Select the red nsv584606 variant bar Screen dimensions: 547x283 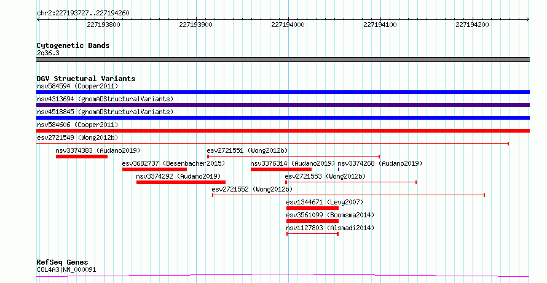pos(283,131)
